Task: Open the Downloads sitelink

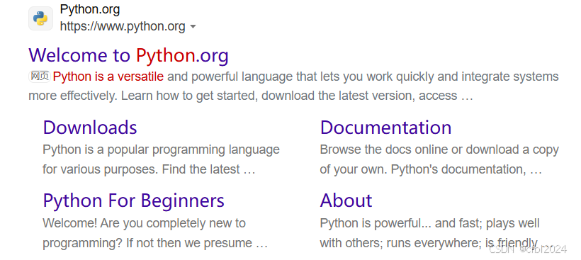Action: [x=90, y=127]
